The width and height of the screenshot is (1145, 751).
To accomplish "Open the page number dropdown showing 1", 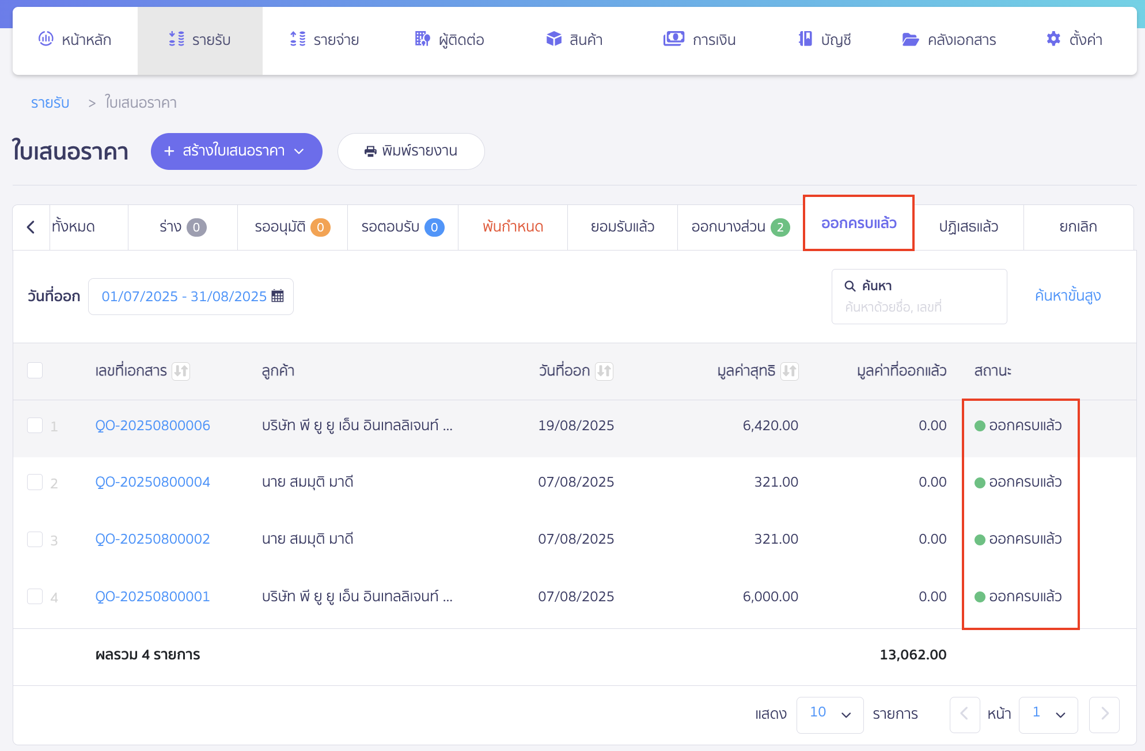I will click(1048, 714).
